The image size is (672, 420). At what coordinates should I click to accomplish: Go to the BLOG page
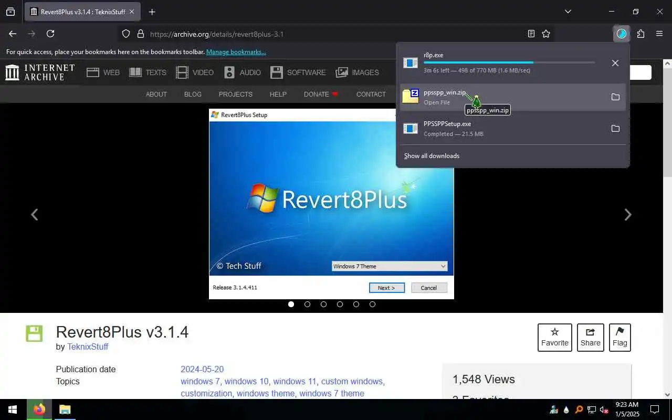(x=193, y=94)
